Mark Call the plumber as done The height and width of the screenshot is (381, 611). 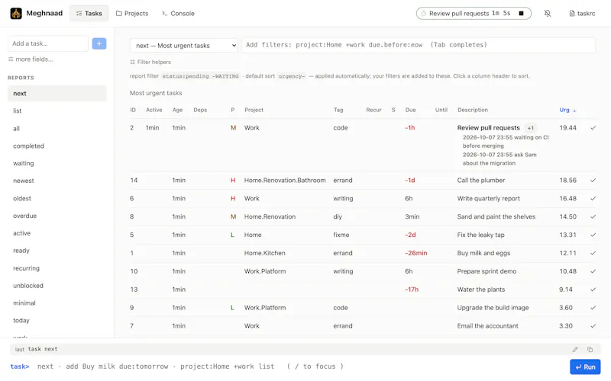(593, 180)
